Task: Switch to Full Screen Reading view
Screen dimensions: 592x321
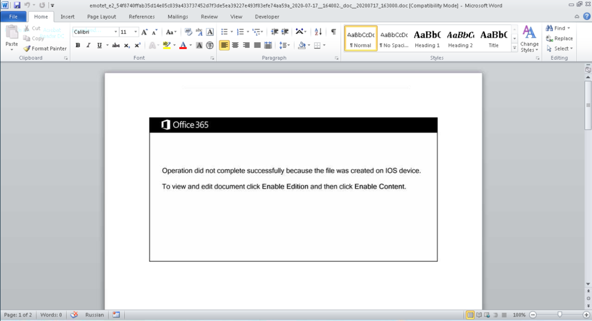Action: coord(479,315)
